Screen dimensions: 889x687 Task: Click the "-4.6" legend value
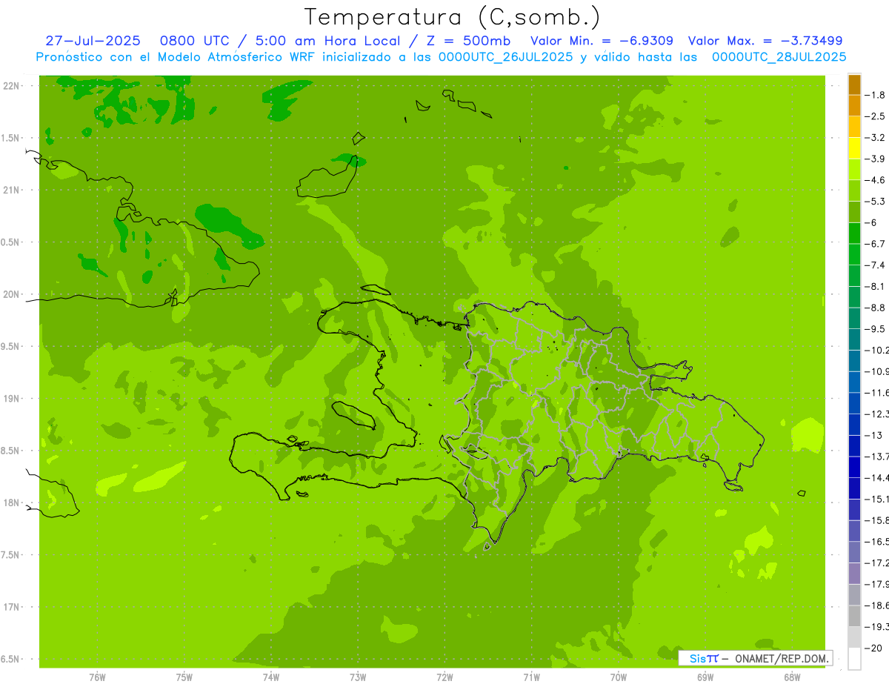tap(875, 180)
